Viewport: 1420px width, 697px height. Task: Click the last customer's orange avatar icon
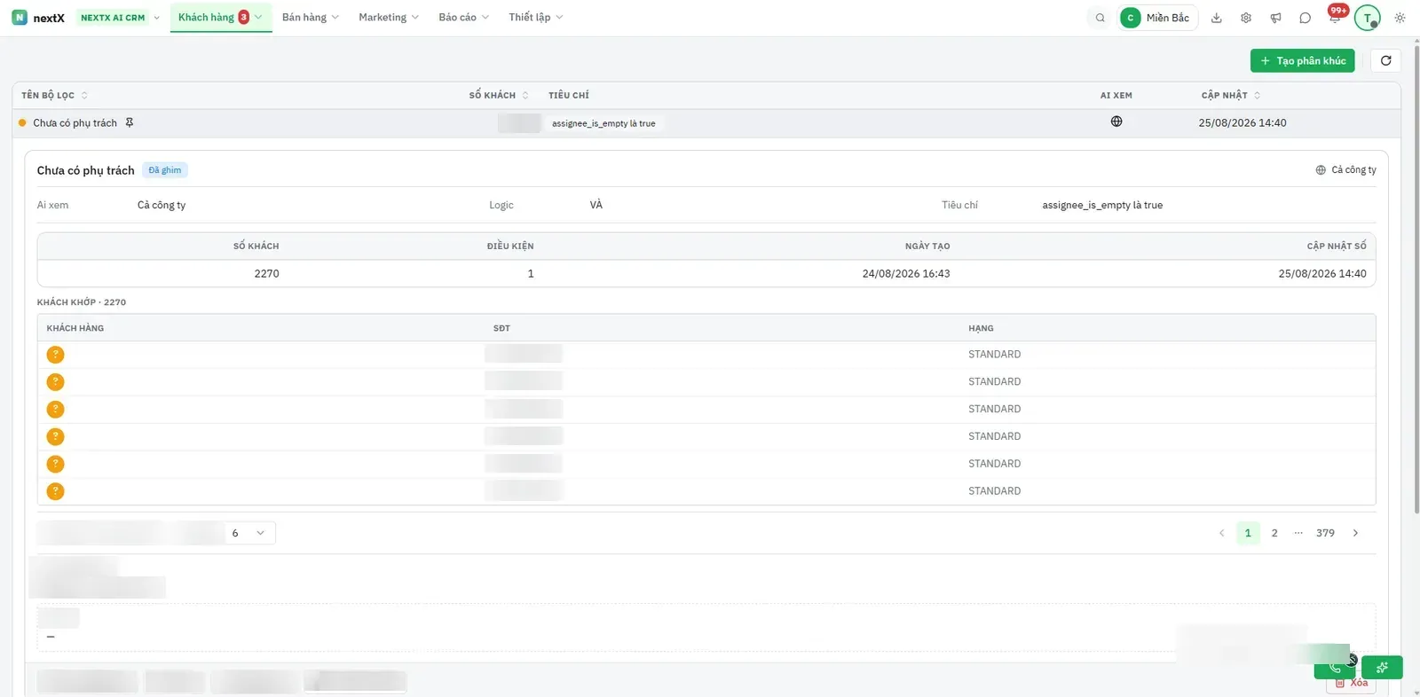[55, 491]
